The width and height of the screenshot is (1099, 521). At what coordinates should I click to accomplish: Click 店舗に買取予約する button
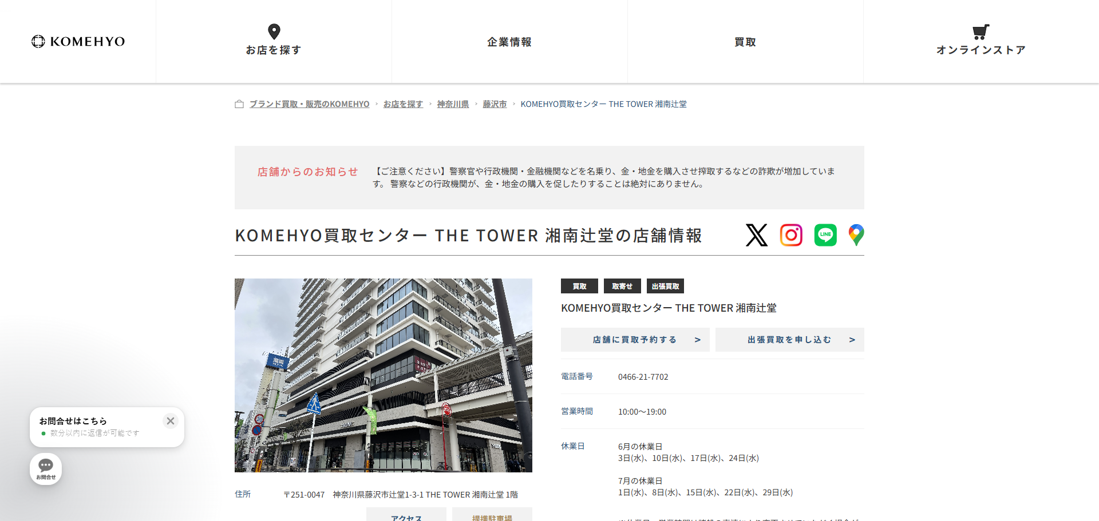[x=635, y=340]
